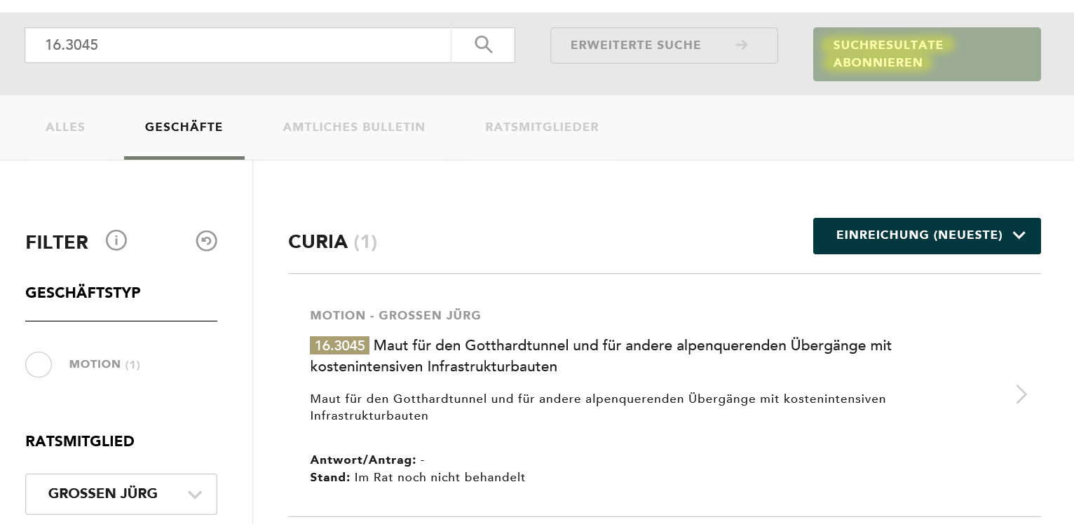Screen dimensions: 1074x524
Task: Click the Erweiterte Suche button
Action: (664, 46)
